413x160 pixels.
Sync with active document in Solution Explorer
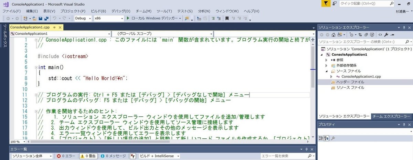click(x=360, y=35)
